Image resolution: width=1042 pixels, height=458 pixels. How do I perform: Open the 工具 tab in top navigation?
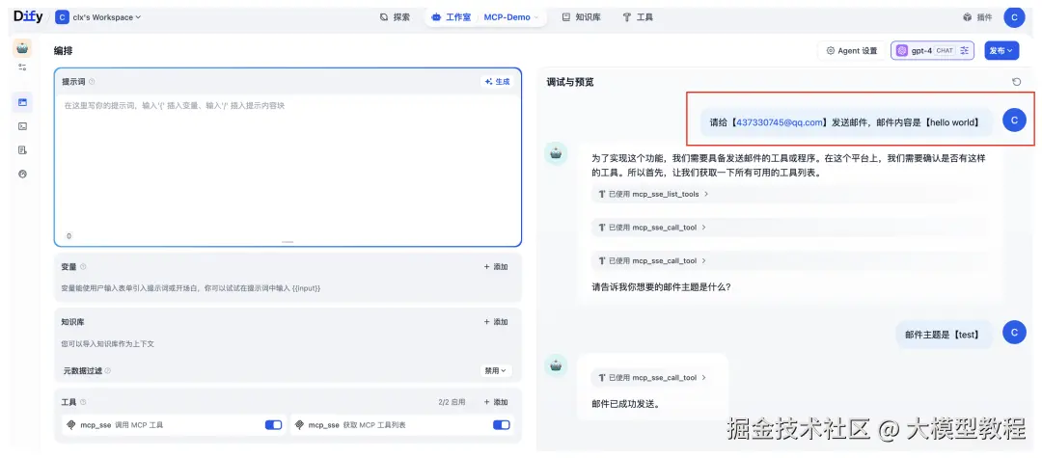tap(638, 17)
